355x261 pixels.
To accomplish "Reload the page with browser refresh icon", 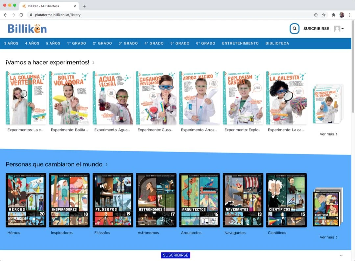I will click(x=21, y=15).
